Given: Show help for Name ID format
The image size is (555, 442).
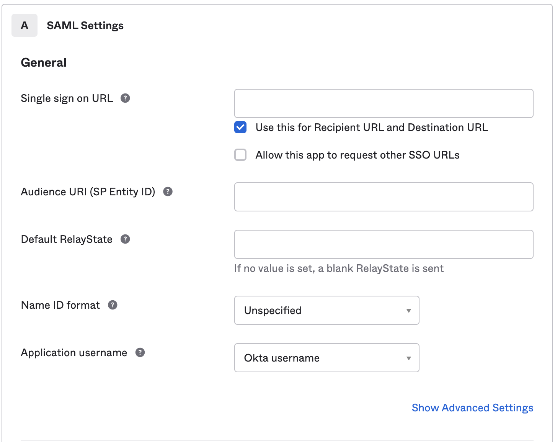Looking at the screenshot, I should pyautogui.click(x=113, y=305).
